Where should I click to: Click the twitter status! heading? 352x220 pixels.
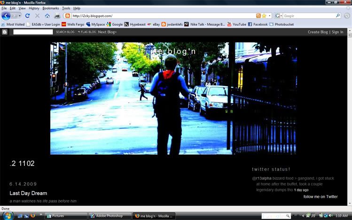[x=271, y=169]
